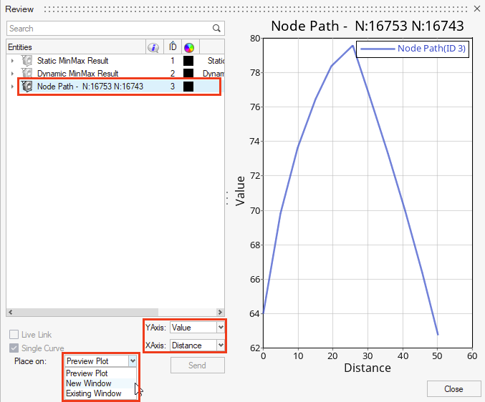Expand the Node Path N:16753 row

click(12, 87)
